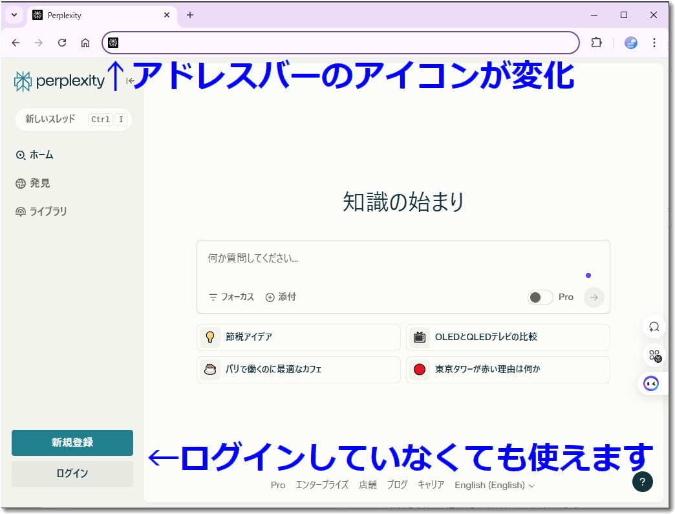
Task: Click the coffee cup icon
Action: pos(210,369)
